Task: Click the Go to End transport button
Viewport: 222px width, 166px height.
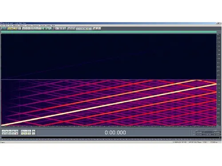Action: [13, 134]
